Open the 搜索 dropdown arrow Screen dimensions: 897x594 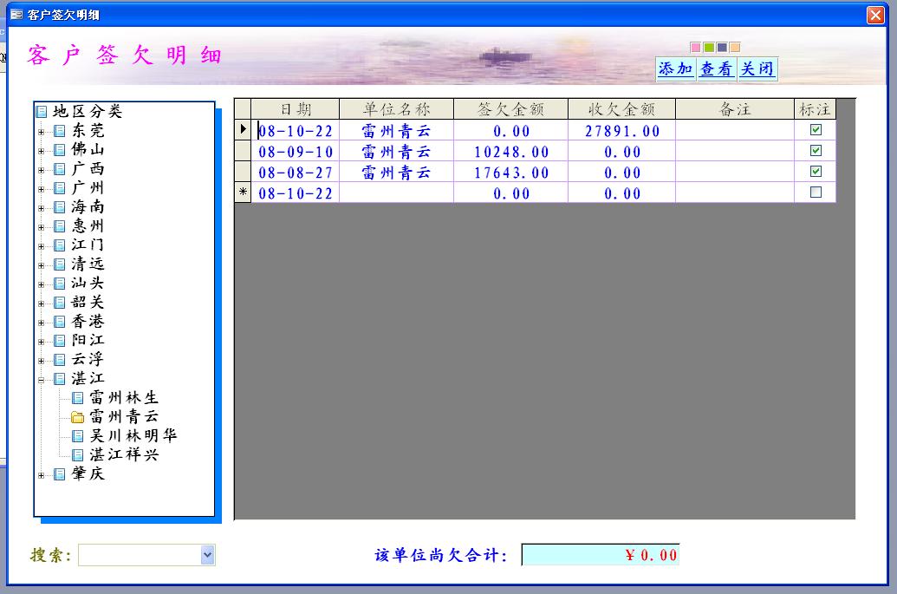pyautogui.click(x=208, y=554)
